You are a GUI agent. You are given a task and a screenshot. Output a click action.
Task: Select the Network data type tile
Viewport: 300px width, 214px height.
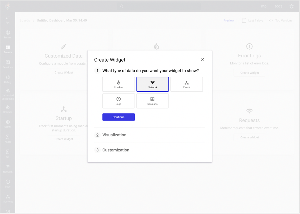click(153, 84)
